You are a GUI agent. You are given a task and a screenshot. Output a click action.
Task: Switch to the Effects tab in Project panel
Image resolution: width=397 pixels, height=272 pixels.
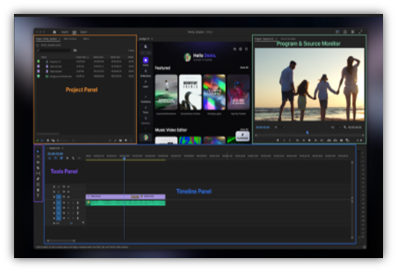[86, 39]
